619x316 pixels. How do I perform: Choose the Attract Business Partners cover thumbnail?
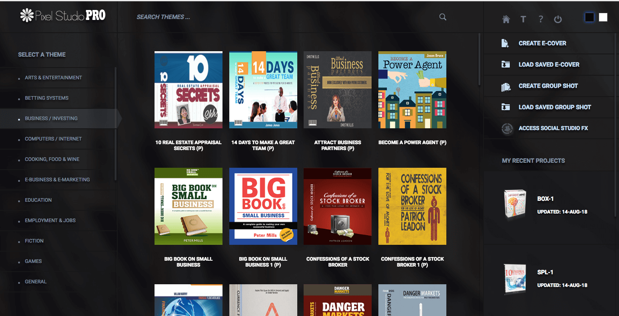(x=338, y=90)
